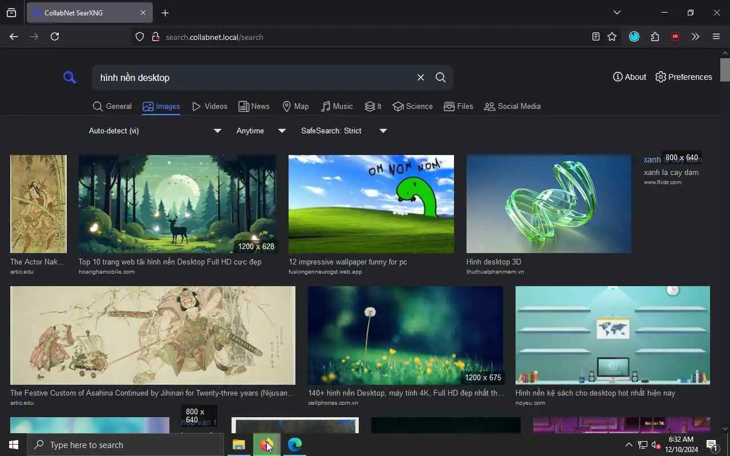Click title 'Top 10 trang web tải hình nền Desktop'
730x456 pixels.
(x=170, y=262)
